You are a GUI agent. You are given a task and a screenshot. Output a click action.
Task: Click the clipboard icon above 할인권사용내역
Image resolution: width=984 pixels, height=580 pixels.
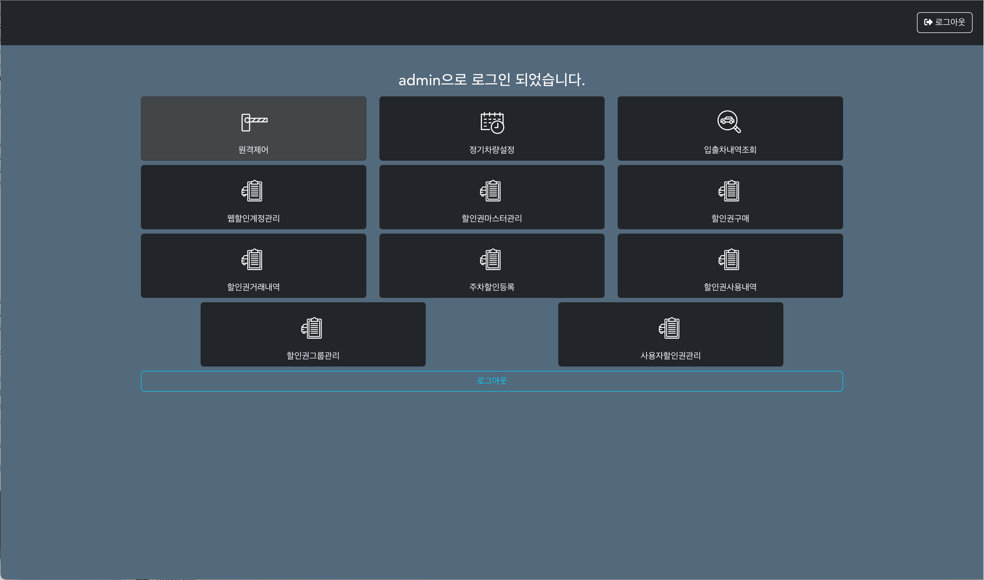point(729,259)
